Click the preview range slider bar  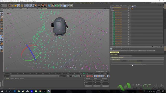point(35,76)
